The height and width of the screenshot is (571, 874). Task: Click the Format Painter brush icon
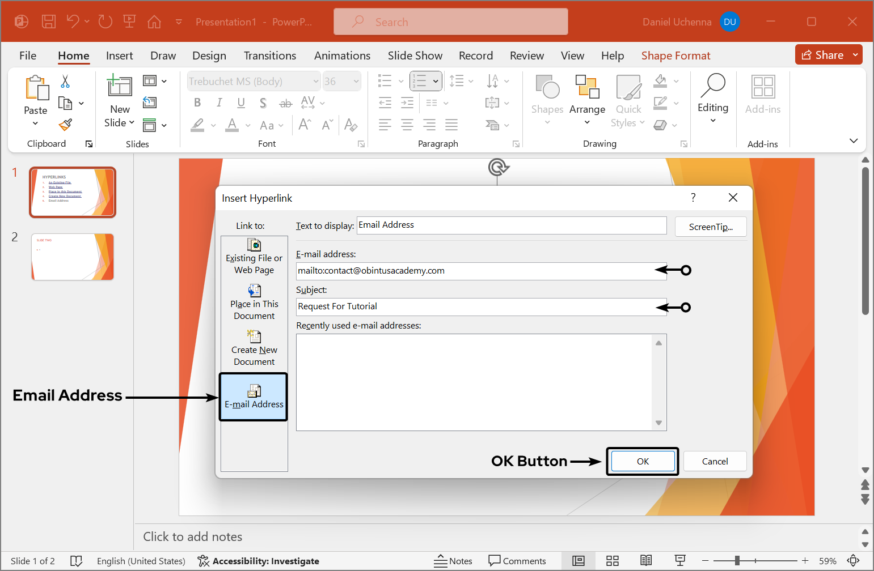click(66, 124)
